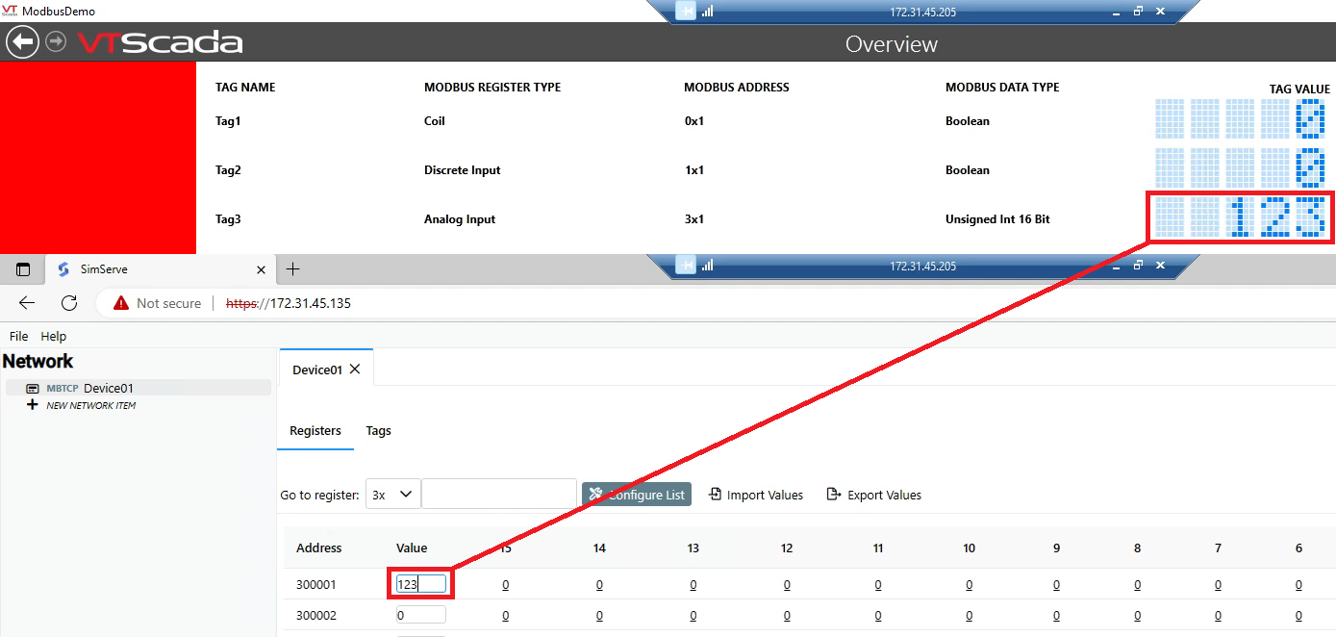Screen dimensions: 1336x637
Task: Switch to the Tags tab
Action: (378, 430)
